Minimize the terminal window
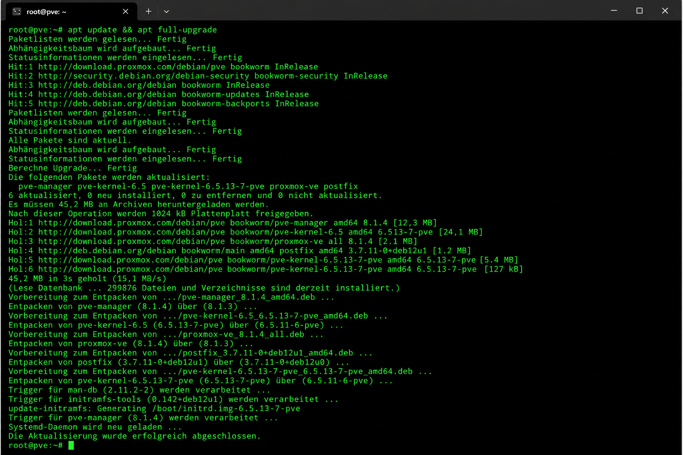This screenshot has width=683, height=455. pos(614,11)
